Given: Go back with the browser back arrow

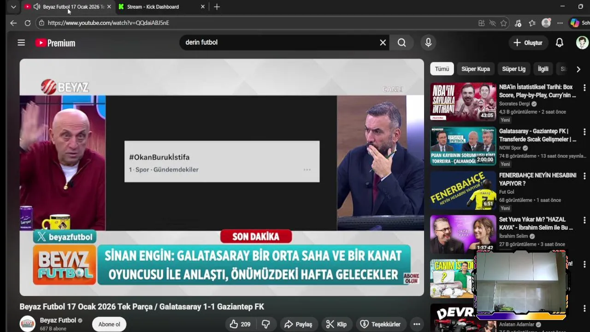Looking at the screenshot, I should point(13,23).
